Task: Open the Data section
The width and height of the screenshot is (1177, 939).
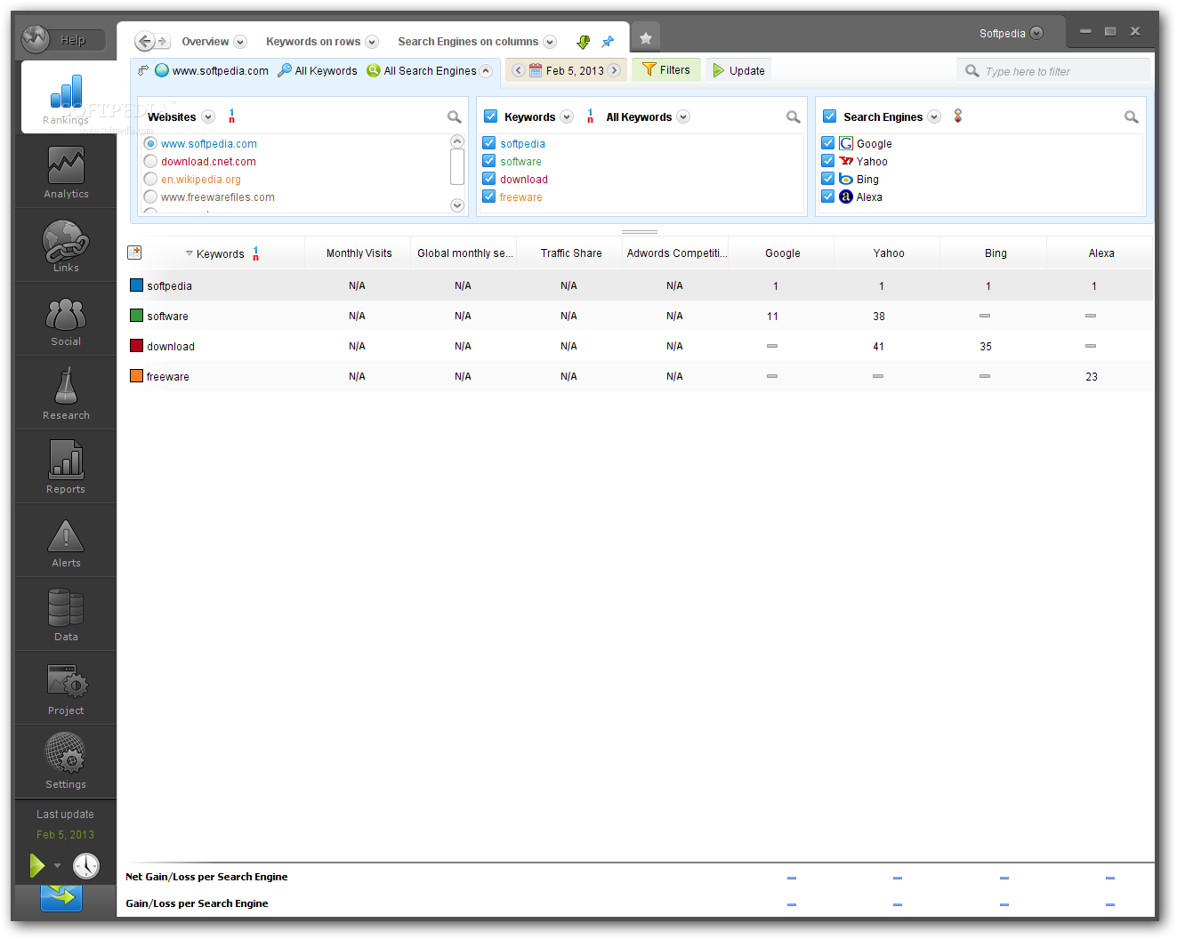Action: (66, 614)
